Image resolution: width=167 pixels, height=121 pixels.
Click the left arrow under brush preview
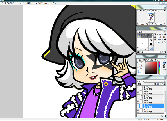pos(138,47)
